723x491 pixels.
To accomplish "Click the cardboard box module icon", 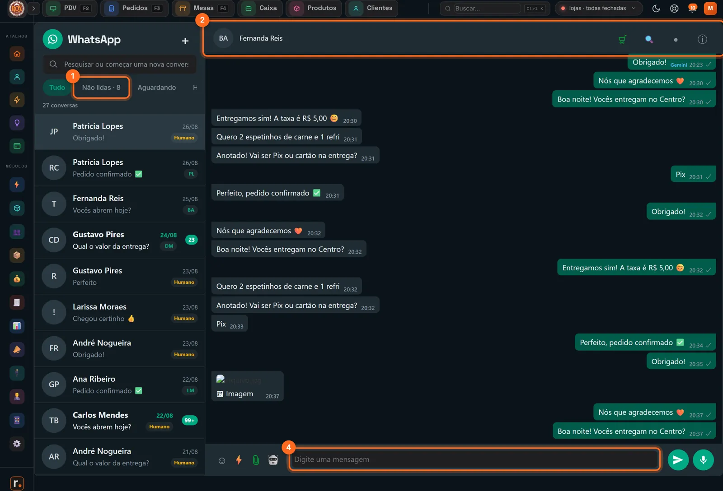I will pyautogui.click(x=17, y=255).
